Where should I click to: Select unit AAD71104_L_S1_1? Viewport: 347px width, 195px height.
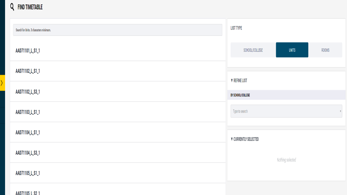click(x=118, y=133)
